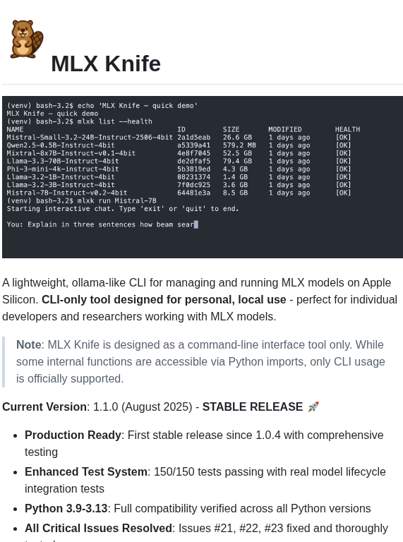Click the beaver logo image
This screenshot has width=403, height=542.
click(x=27, y=39)
